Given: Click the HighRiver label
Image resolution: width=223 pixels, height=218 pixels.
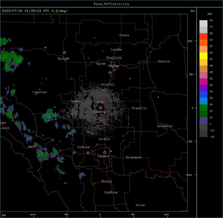Looking at the screenshot, I should (x=111, y=192).
